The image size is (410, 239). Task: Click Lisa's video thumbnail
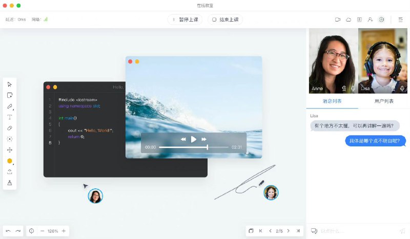(382, 60)
